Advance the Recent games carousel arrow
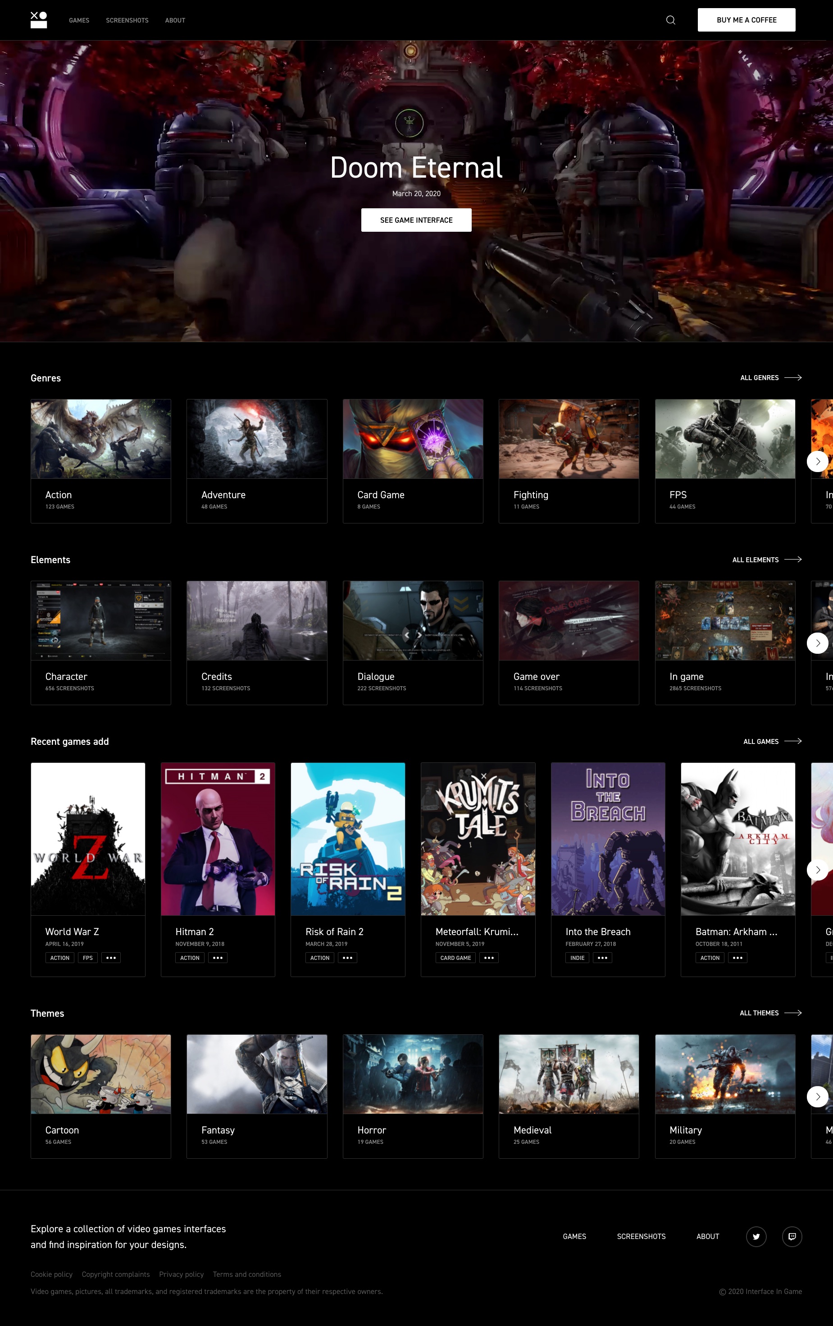The image size is (833, 1326). tap(818, 870)
